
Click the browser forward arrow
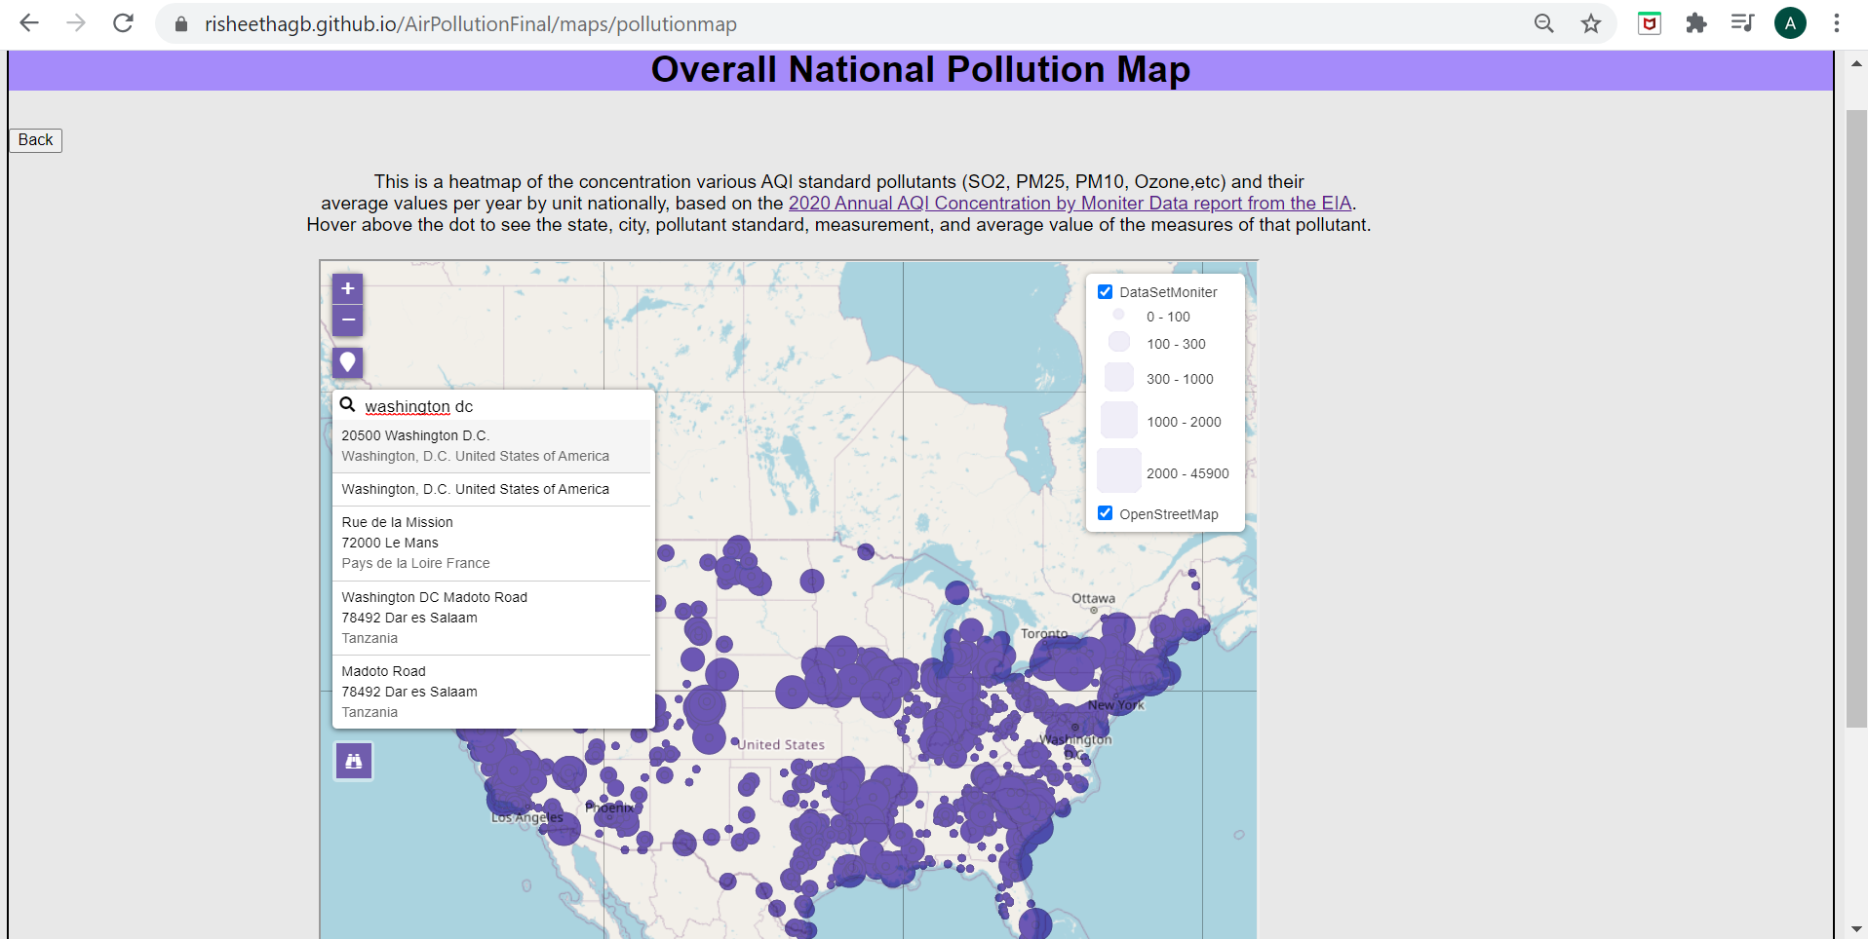76,23
